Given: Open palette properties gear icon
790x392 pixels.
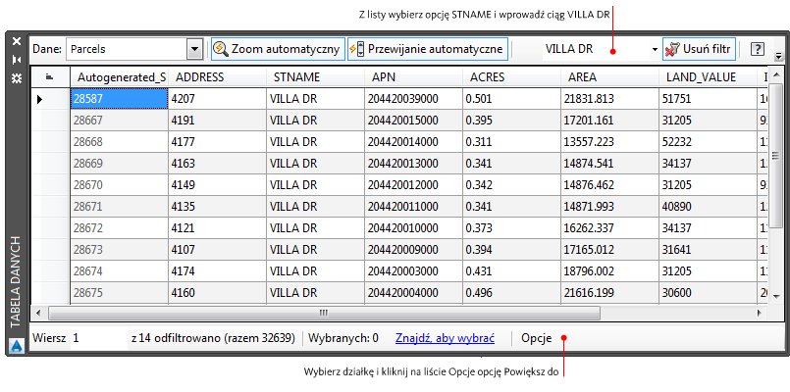Looking at the screenshot, I should [x=17, y=78].
